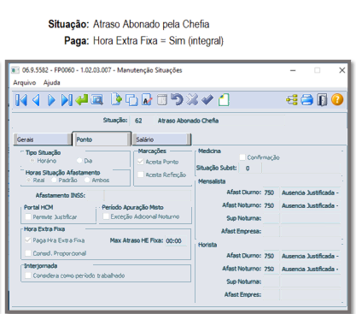
Task: Click Horista Sup Noturna field
Action: pos(271,281)
